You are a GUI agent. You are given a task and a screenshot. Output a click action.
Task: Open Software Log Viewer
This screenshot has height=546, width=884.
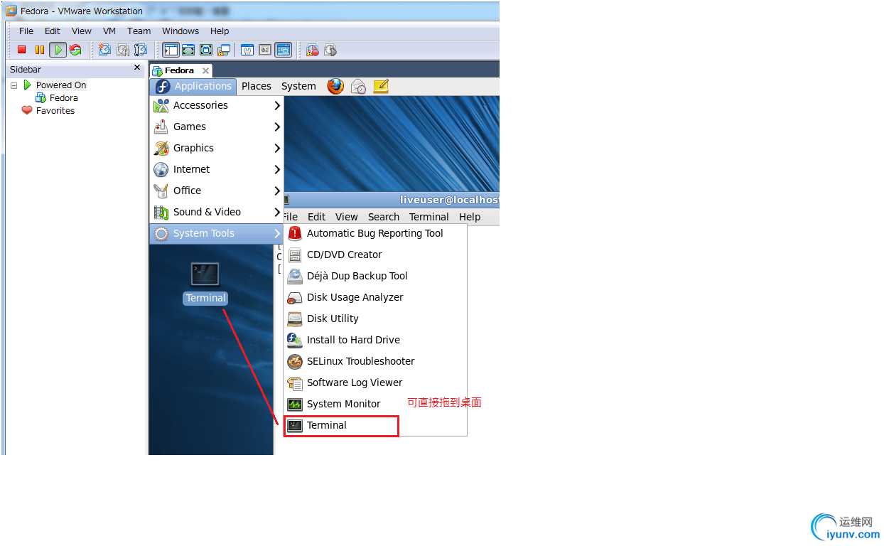point(375,382)
